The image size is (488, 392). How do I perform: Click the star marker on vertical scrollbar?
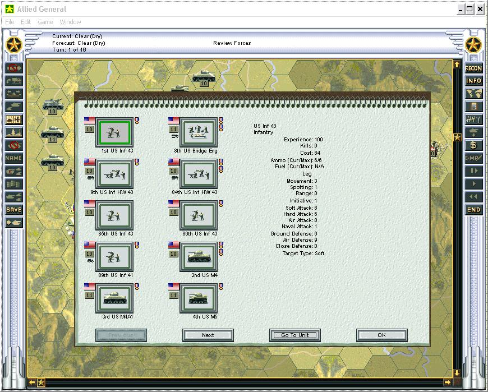(457, 137)
